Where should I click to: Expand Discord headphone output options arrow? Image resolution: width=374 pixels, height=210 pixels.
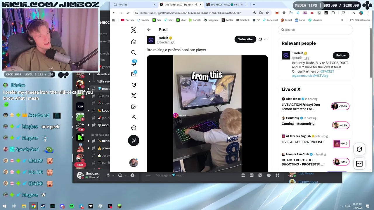coord(126,175)
